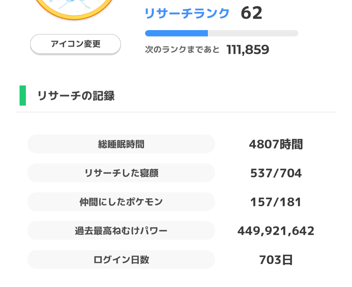The width and height of the screenshot is (352, 287).
Task: Tap the アイコン変更 button
Action: click(76, 44)
